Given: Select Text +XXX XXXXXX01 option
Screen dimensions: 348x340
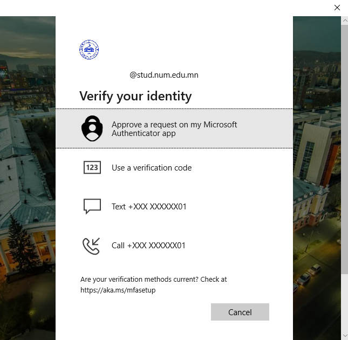Looking at the screenshot, I should pyautogui.click(x=174, y=206).
